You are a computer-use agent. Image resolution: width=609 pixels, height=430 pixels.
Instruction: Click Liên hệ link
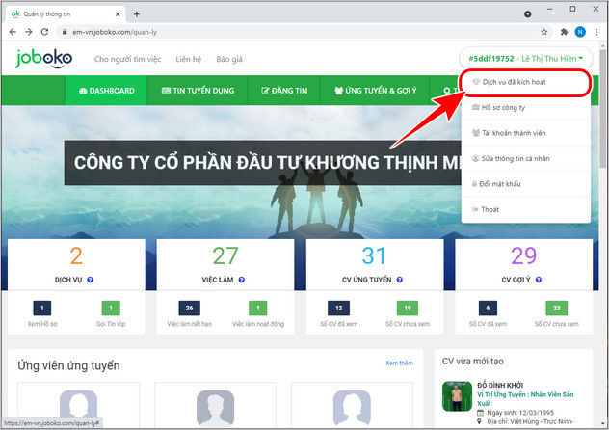coord(188,59)
